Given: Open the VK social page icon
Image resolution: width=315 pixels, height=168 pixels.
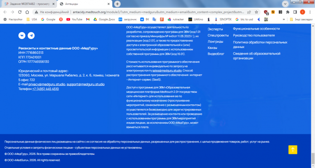Looking at the screenshot, I should tap(22, 35).
